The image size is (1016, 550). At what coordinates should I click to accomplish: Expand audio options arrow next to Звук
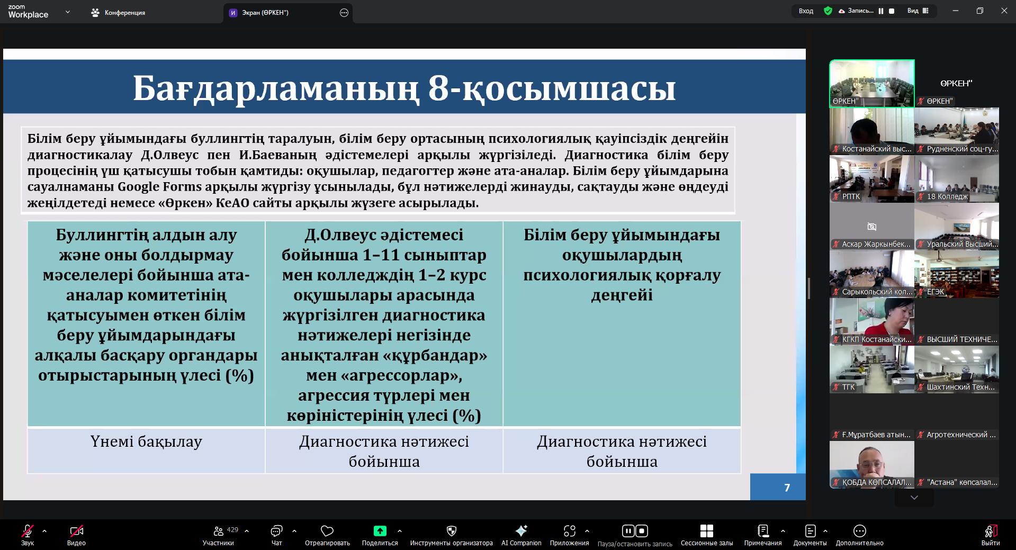44,530
